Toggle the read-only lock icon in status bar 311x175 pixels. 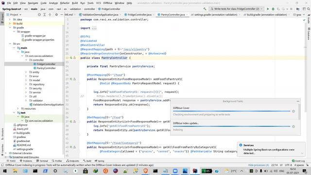pyautogui.click(x=307, y=165)
